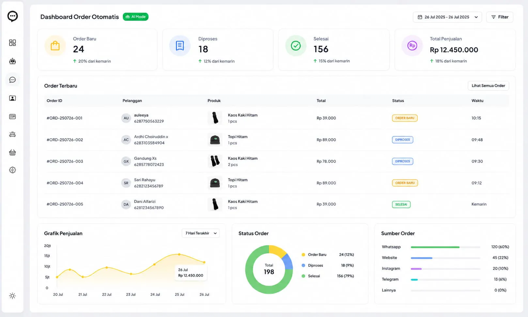Click the 26 Jul data point on chart
The width and height of the screenshot is (528, 317).
pos(204,262)
